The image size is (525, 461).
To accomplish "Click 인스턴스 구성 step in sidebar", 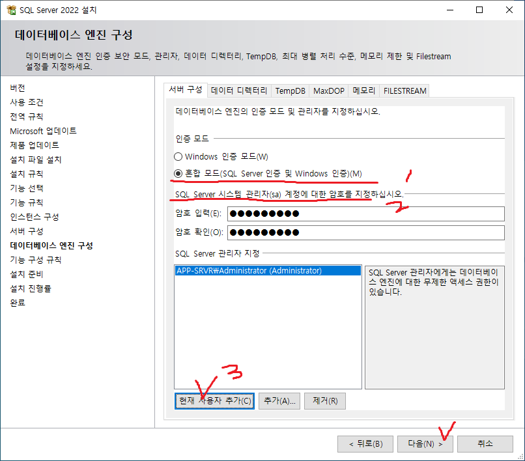I will pos(35,217).
